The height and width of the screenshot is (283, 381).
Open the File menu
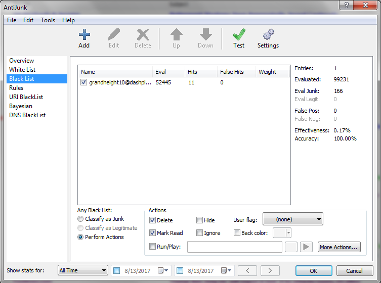[x=12, y=20]
